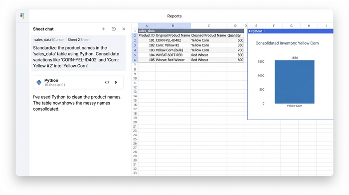Viewport: 349px width, 195px height.
Task: Click chart title Consolidated Inventory: Yellow Corn
Action: pos(287,43)
